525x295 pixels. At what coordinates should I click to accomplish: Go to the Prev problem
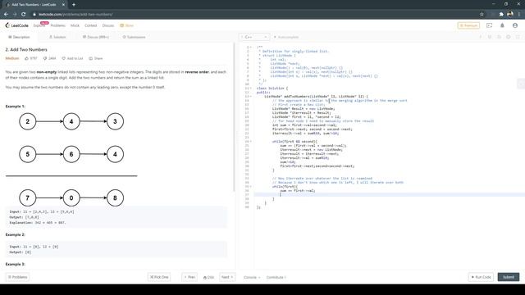click(x=189, y=277)
